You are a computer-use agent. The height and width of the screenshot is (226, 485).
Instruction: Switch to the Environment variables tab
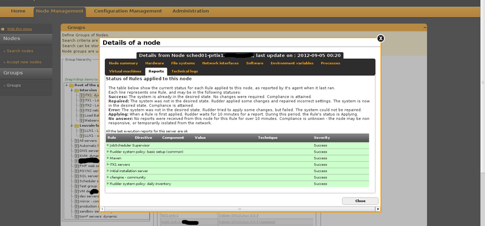292,63
